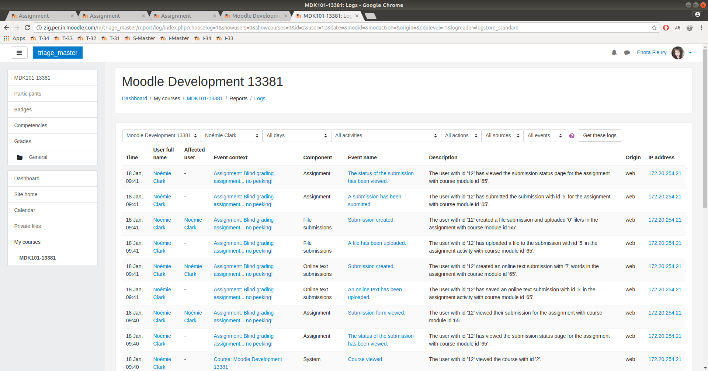Open a new browser tab
This screenshot has height=371, width=708.
click(370, 16)
